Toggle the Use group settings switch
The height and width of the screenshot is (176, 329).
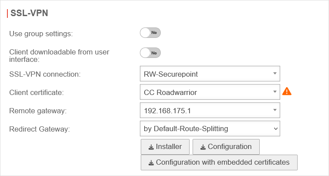[x=150, y=33]
